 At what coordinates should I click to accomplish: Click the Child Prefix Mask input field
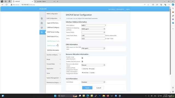pos(93,36)
